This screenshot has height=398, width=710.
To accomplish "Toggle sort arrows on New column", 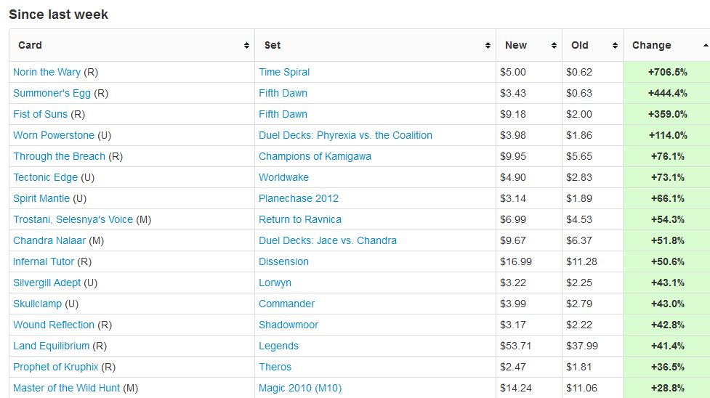I will pos(554,46).
